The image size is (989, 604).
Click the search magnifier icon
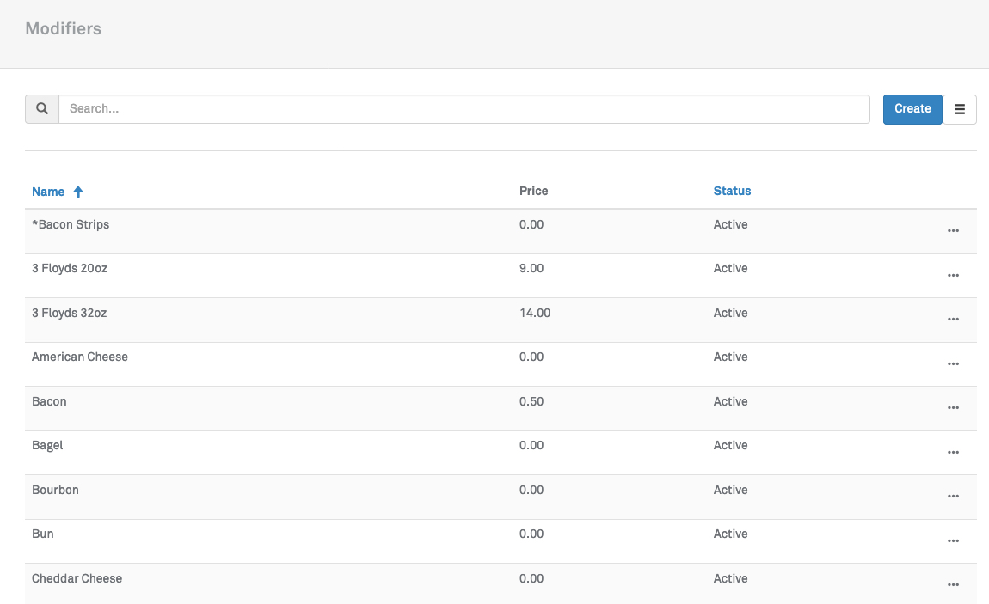pos(42,109)
